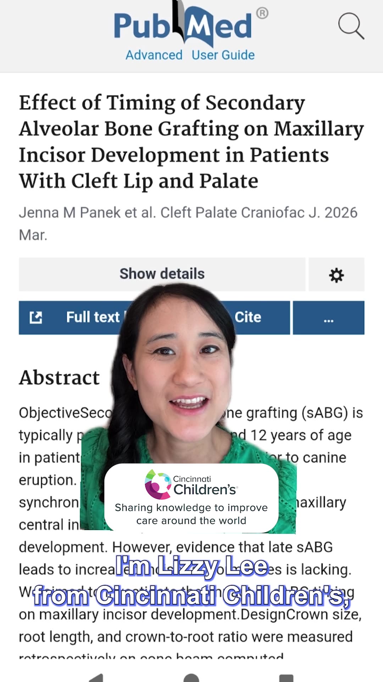Open Advanced search link
Image resolution: width=383 pixels, height=682 pixels.
pos(154,55)
